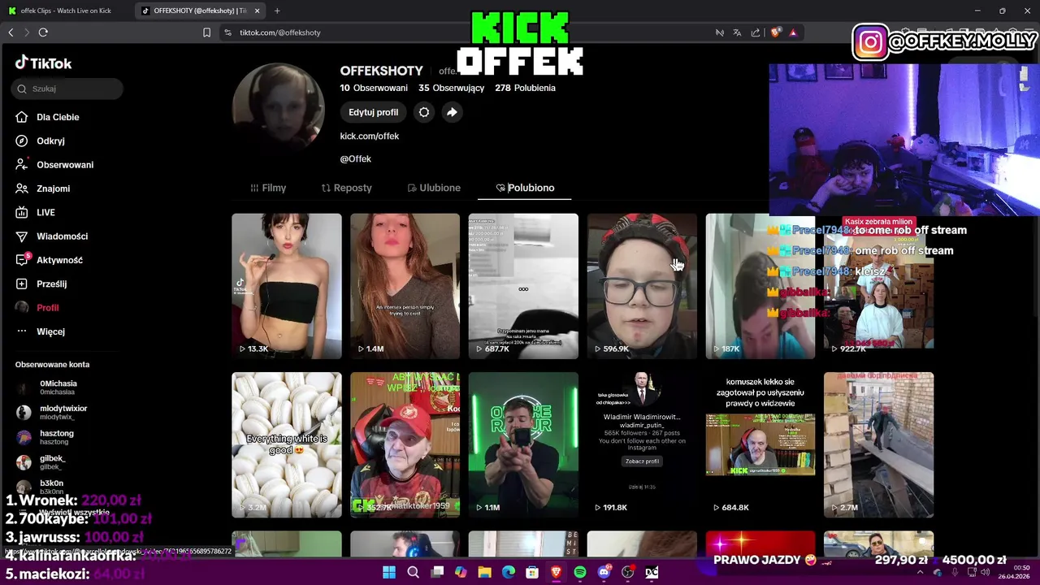Click the TikTok logo
1040x585 pixels.
click(43, 63)
